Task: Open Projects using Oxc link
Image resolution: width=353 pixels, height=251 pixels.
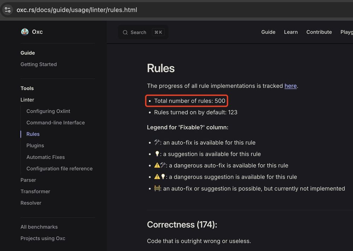Action: click(x=43, y=238)
